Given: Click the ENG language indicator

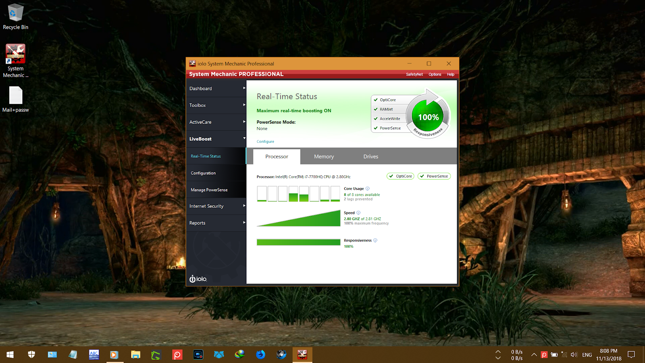Looking at the screenshot, I should click(x=587, y=355).
